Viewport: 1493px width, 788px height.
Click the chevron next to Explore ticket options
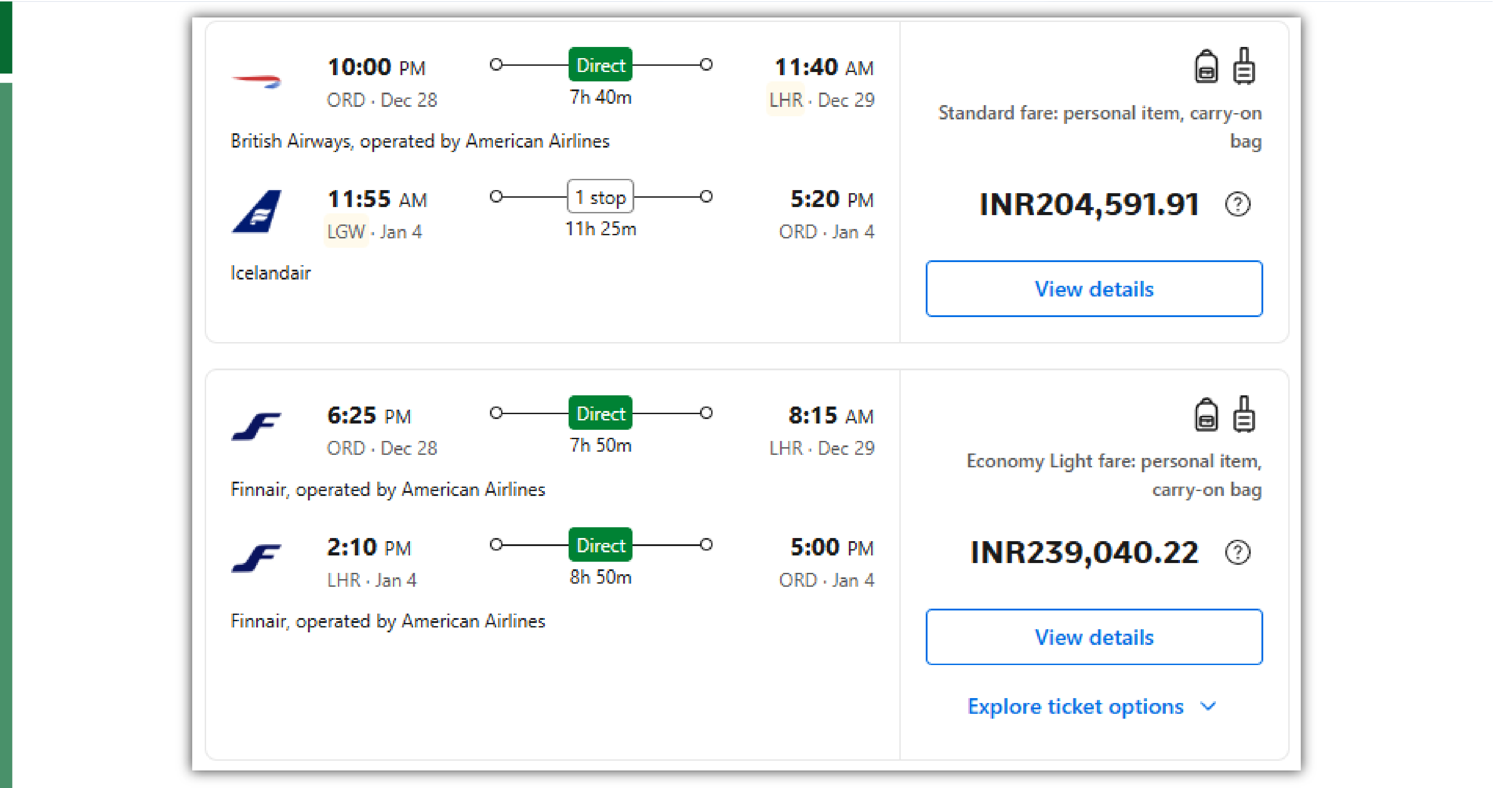(x=1208, y=706)
